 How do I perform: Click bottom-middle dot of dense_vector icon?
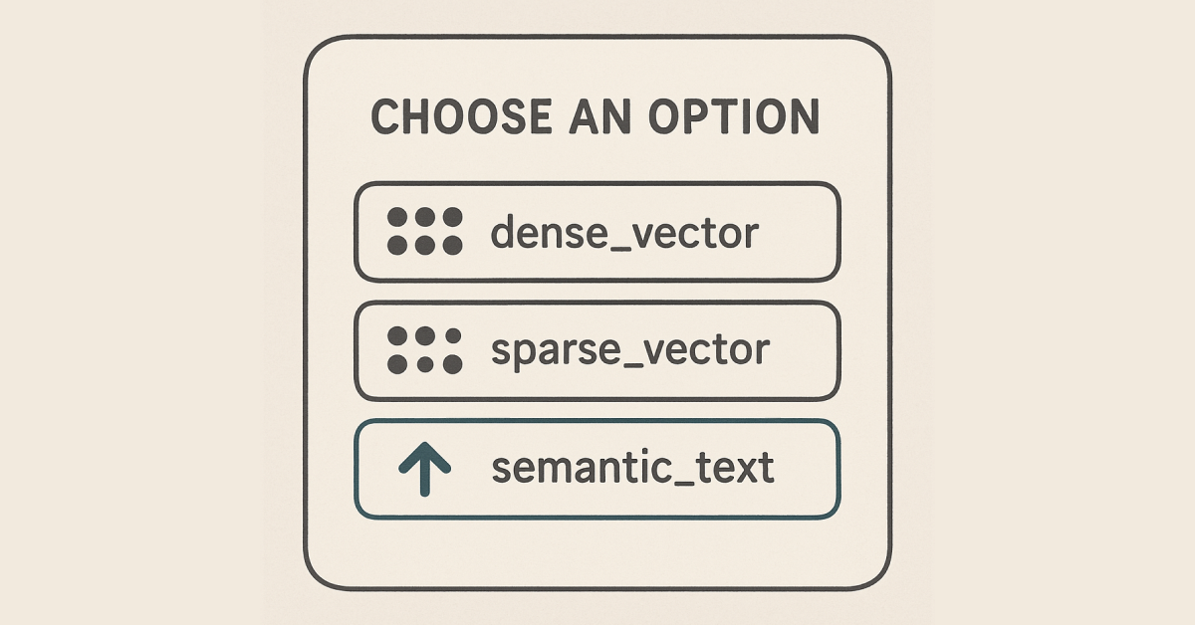424,245
